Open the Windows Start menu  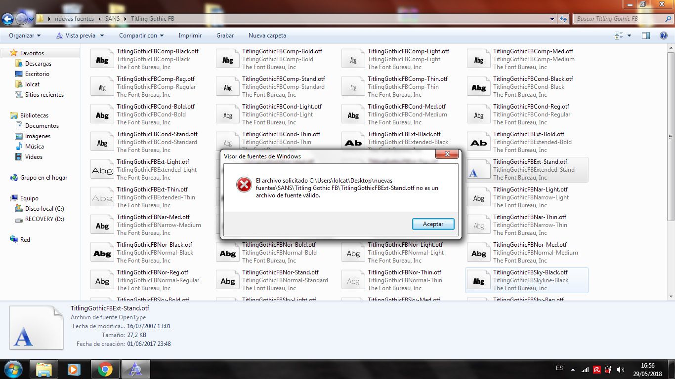coord(12,369)
